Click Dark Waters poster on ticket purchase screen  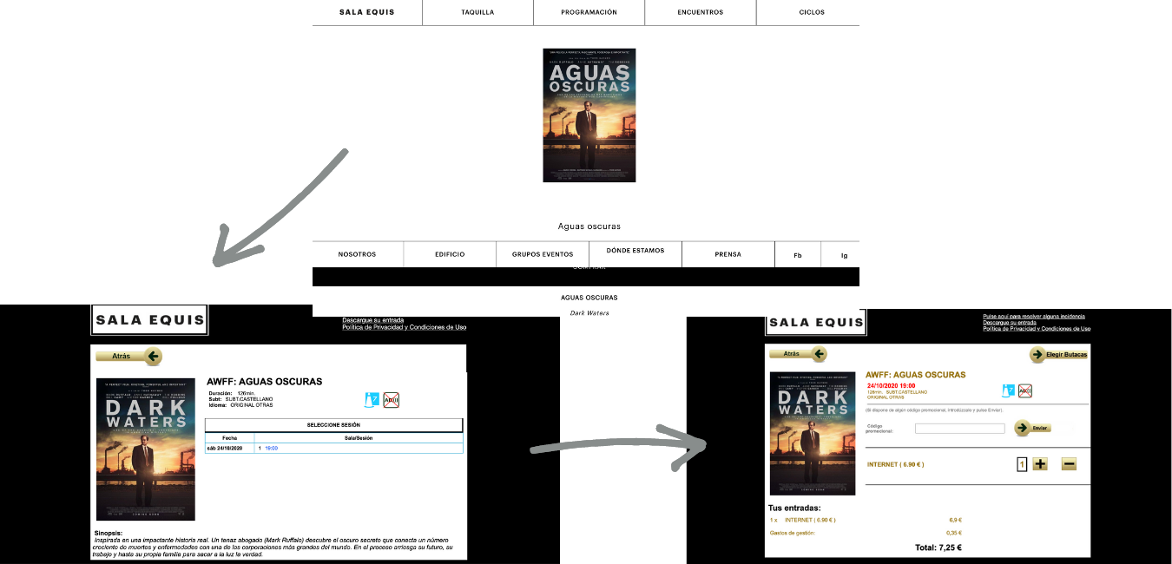pyautogui.click(x=813, y=434)
